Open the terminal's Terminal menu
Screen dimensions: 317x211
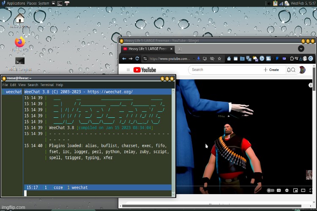[x=47, y=85]
